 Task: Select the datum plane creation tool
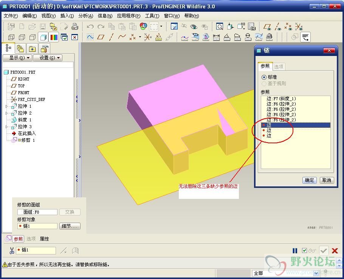pos(101,37)
